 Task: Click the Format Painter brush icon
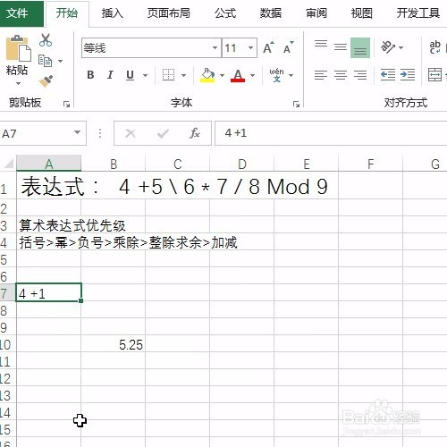click(x=46, y=80)
